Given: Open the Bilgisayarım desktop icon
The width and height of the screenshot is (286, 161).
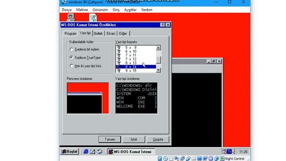Looking at the screenshot, I should point(71,17).
